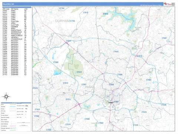Click the 27604 ZIP label on the map
Viewport: 178px width, 134px height.
click(149, 80)
